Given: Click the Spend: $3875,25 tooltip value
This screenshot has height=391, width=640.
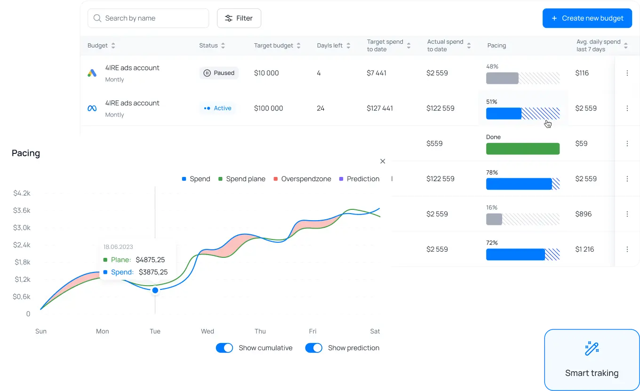Looking at the screenshot, I should (x=153, y=272).
